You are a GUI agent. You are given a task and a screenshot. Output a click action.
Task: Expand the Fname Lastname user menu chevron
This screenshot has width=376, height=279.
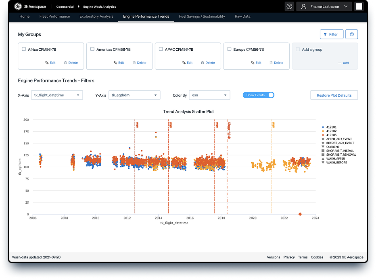point(346,6)
